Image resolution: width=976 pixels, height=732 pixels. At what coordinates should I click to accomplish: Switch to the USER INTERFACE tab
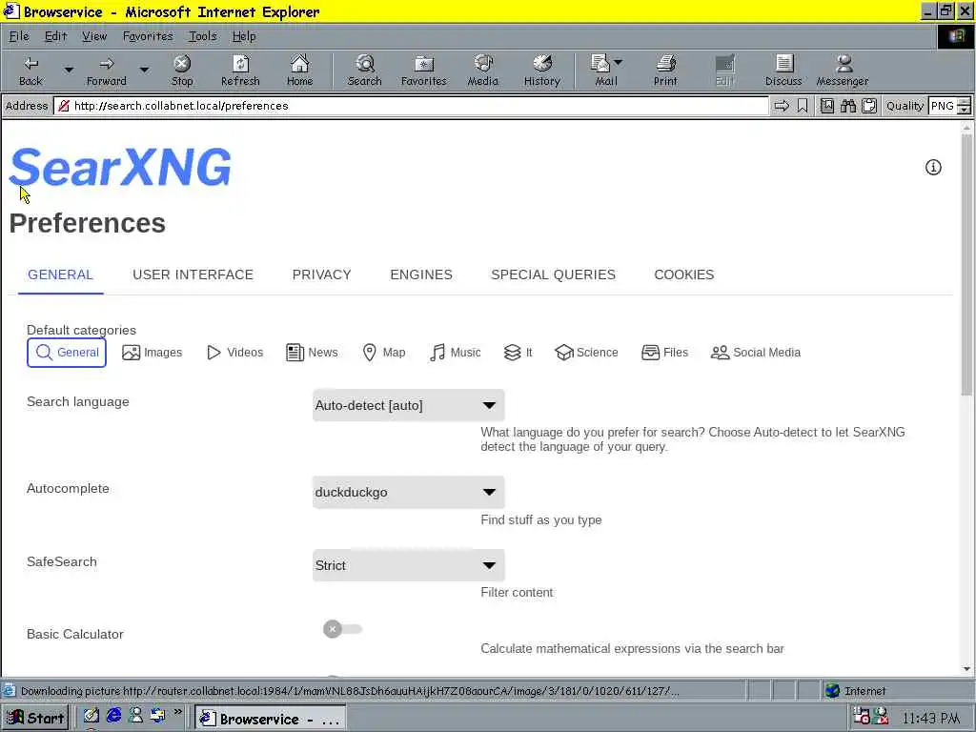193,274
